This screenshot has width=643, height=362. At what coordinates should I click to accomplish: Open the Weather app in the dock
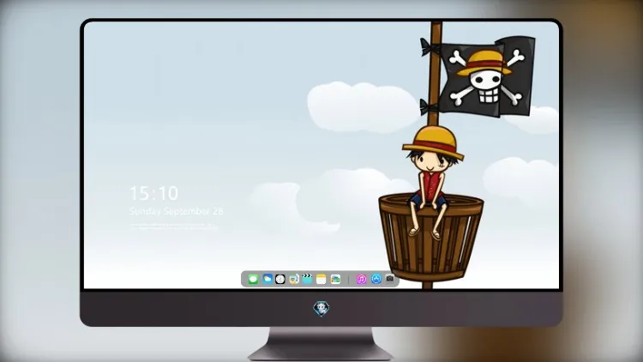[267, 279]
